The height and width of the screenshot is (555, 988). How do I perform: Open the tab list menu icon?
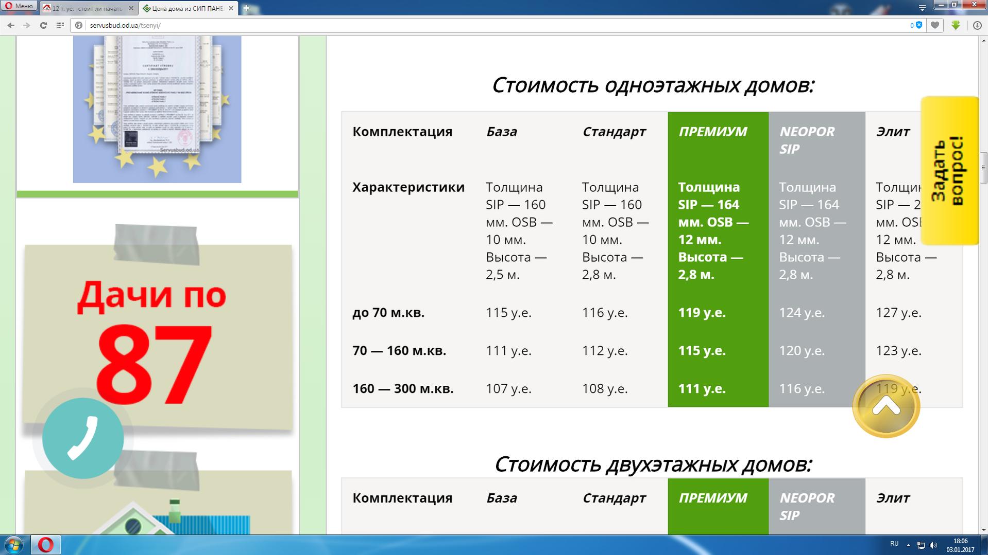pos(922,8)
